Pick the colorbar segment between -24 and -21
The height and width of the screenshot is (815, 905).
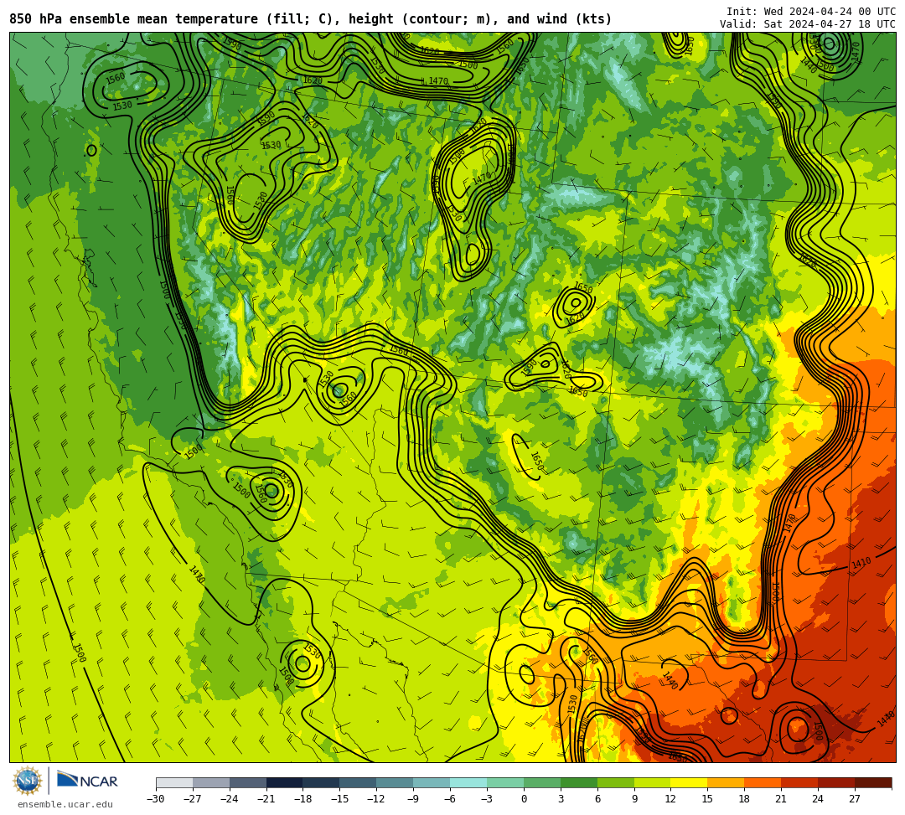tap(248, 782)
